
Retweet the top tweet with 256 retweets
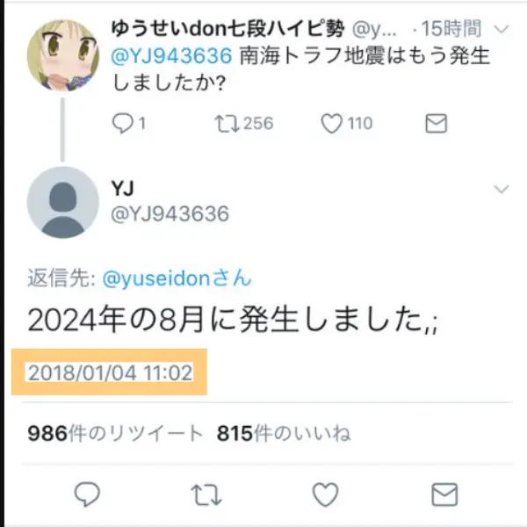pos(227,123)
